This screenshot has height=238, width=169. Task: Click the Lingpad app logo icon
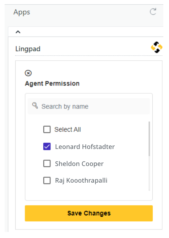pyautogui.click(x=157, y=47)
